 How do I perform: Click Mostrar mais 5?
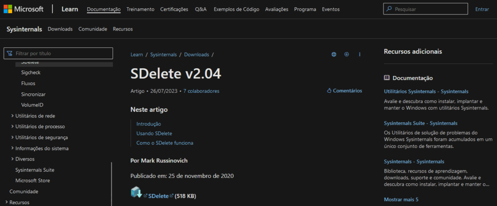click(x=401, y=200)
